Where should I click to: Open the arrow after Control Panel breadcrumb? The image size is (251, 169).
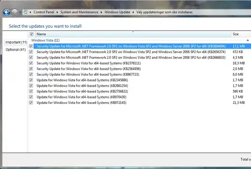coord(57,12)
